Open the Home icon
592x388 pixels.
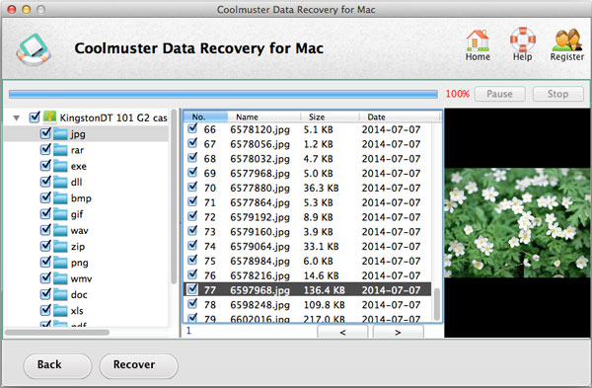click(478, 40)
